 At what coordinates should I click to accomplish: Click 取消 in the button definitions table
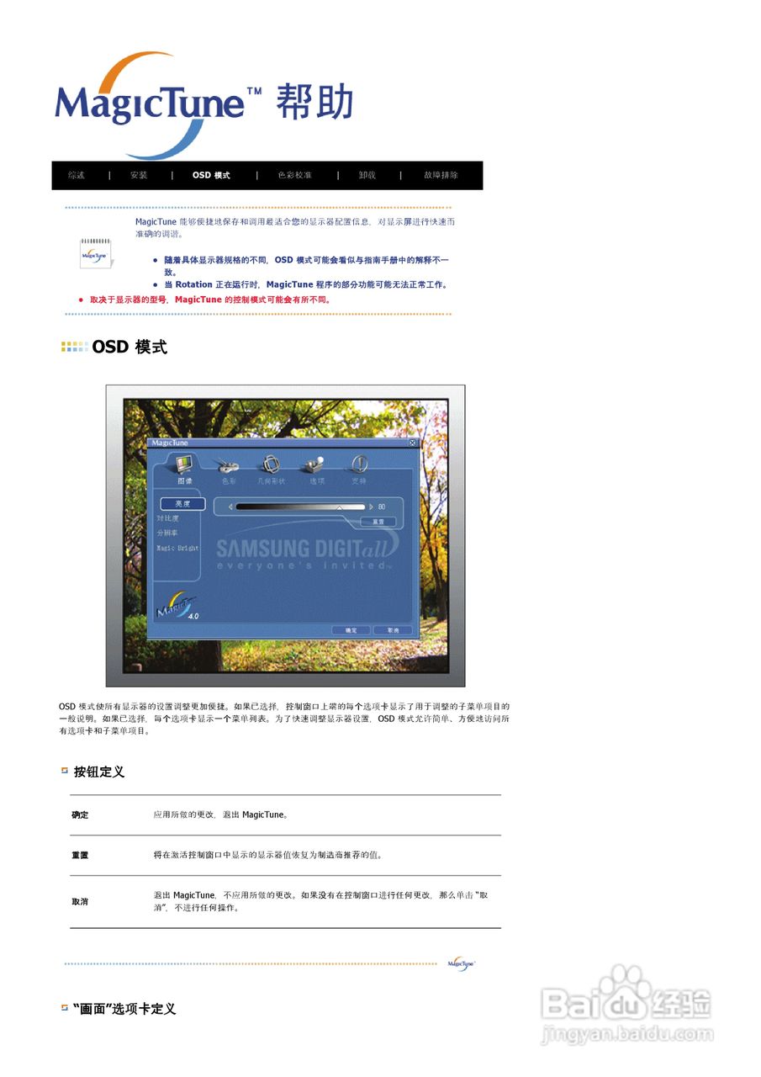(80, 901)
